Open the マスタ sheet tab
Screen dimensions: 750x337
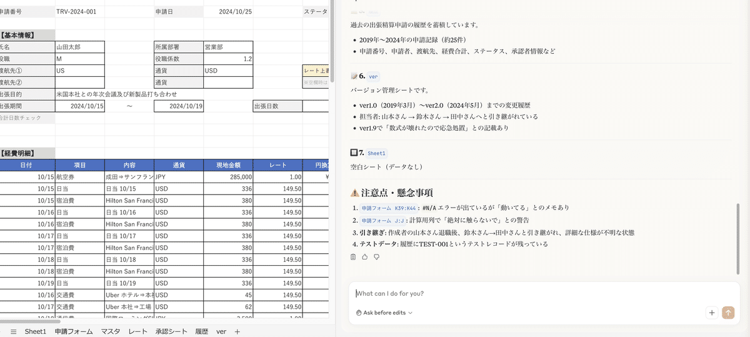(111, 331)
